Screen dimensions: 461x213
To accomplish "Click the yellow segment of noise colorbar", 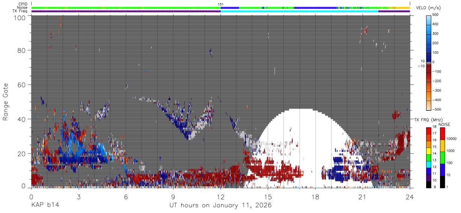I will pyautogui.click(x=442, y=146).
